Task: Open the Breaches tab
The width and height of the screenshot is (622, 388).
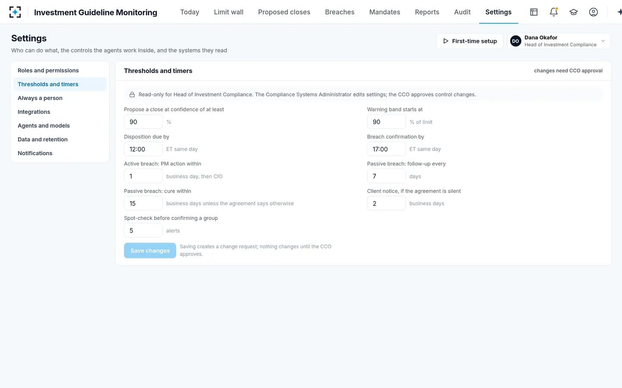Action: point(340,12)
